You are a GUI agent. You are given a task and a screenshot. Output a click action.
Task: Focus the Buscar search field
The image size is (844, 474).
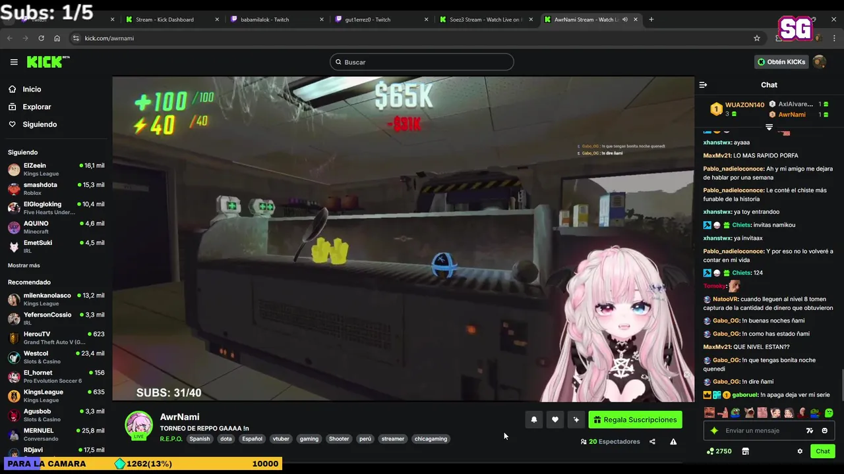[422, 62]
